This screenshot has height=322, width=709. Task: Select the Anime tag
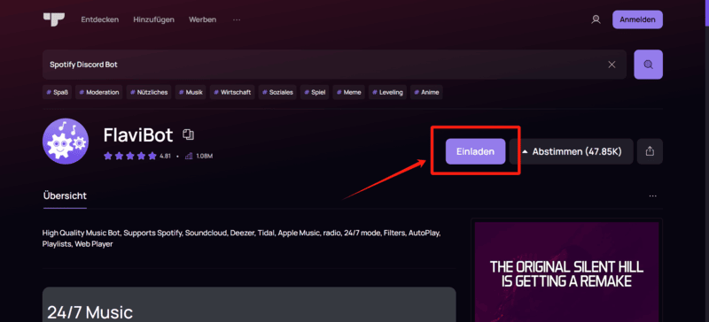pos(426,92)
